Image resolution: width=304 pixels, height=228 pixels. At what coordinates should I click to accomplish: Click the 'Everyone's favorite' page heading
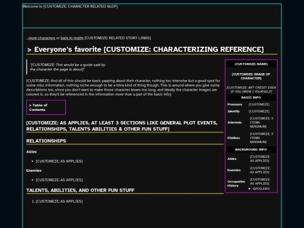coord(145,49)
